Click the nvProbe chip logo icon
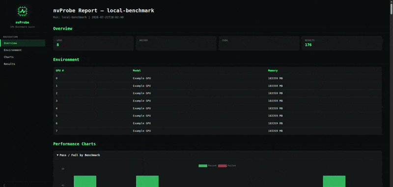393x187 pixels. pos(23,11)
